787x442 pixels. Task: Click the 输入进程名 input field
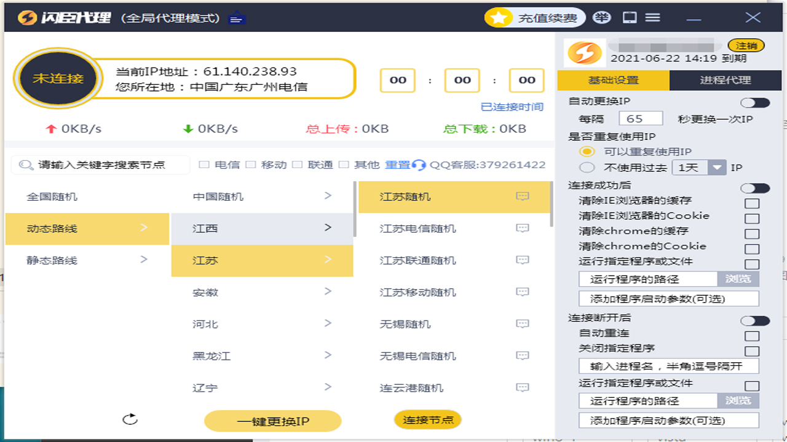click(x=669, y=366)
